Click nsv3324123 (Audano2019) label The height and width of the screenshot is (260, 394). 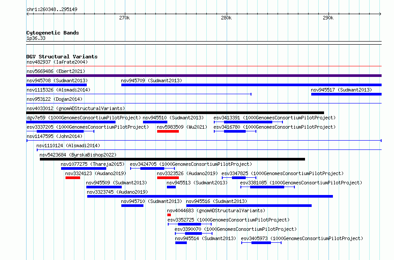pos(96,173)
